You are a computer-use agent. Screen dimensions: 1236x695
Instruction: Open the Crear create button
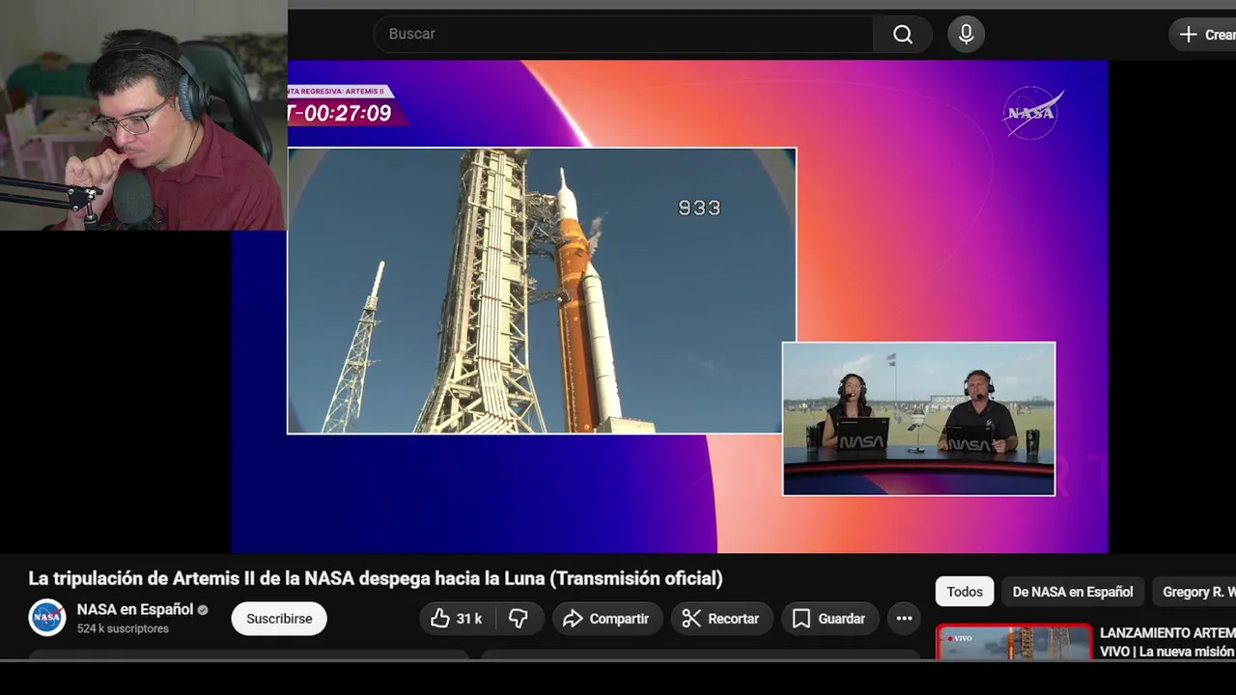(1203, 34)
